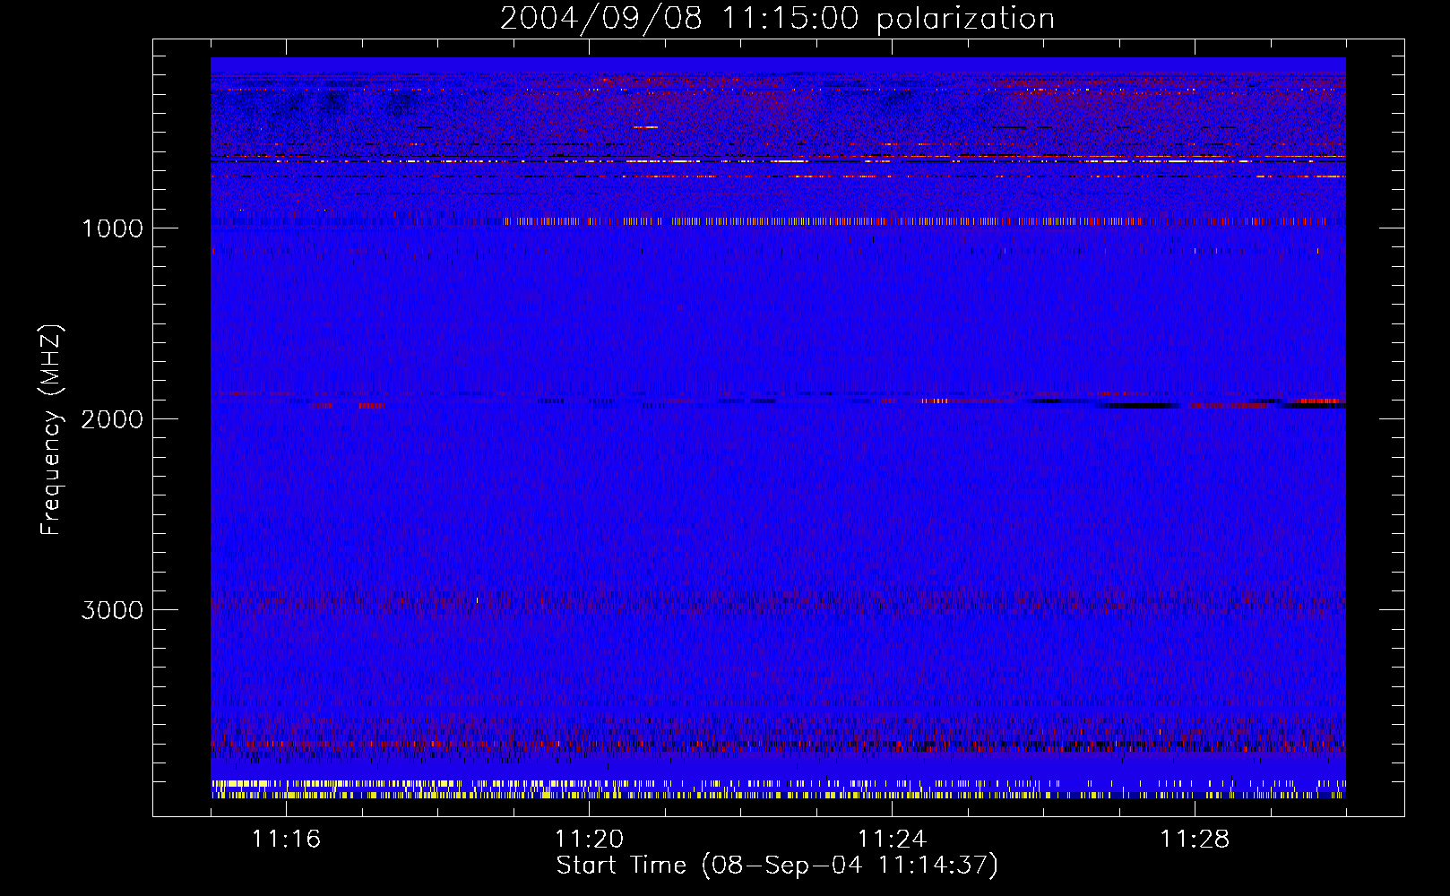1450x896 pixels.
Task: Click the 11:16 time tick label
Action: [x=286, y=840]
